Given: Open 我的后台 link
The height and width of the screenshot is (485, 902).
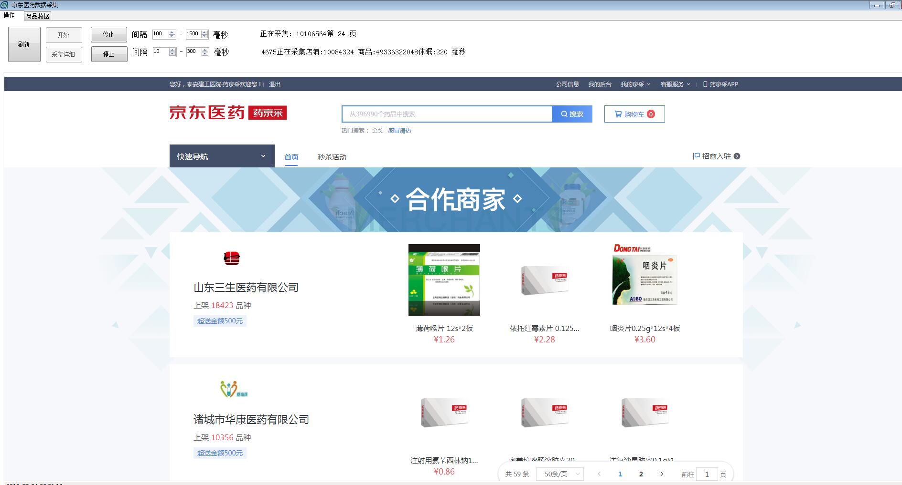Looking at the screenshot, I should coord(600,84).
